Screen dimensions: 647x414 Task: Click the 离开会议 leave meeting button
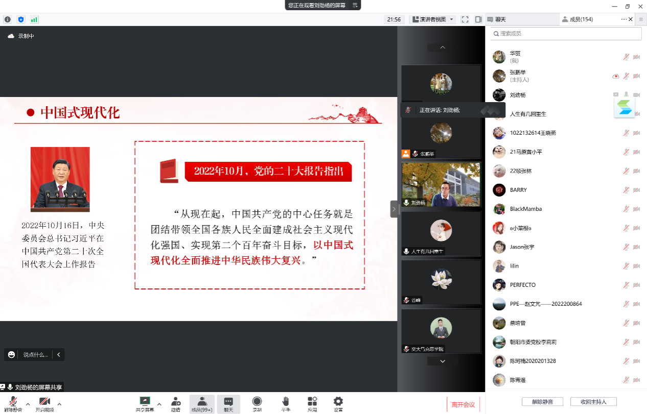463,405
